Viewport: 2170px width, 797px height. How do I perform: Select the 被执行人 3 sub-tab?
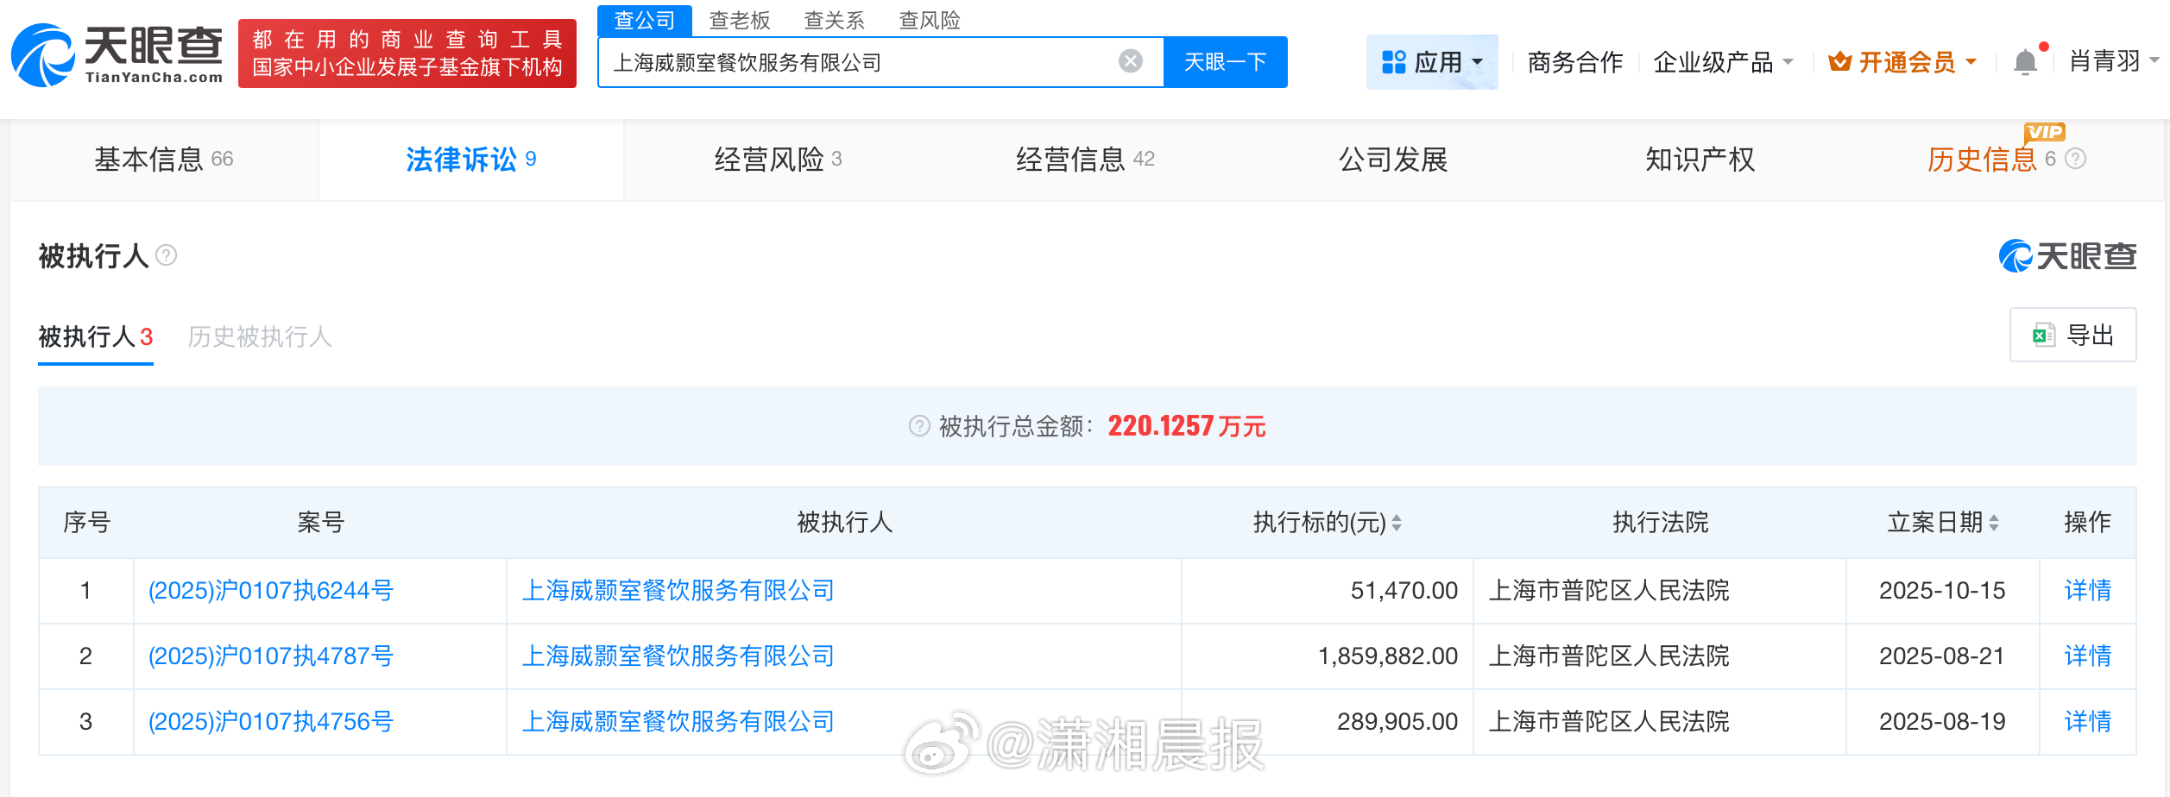click(96, 337)
